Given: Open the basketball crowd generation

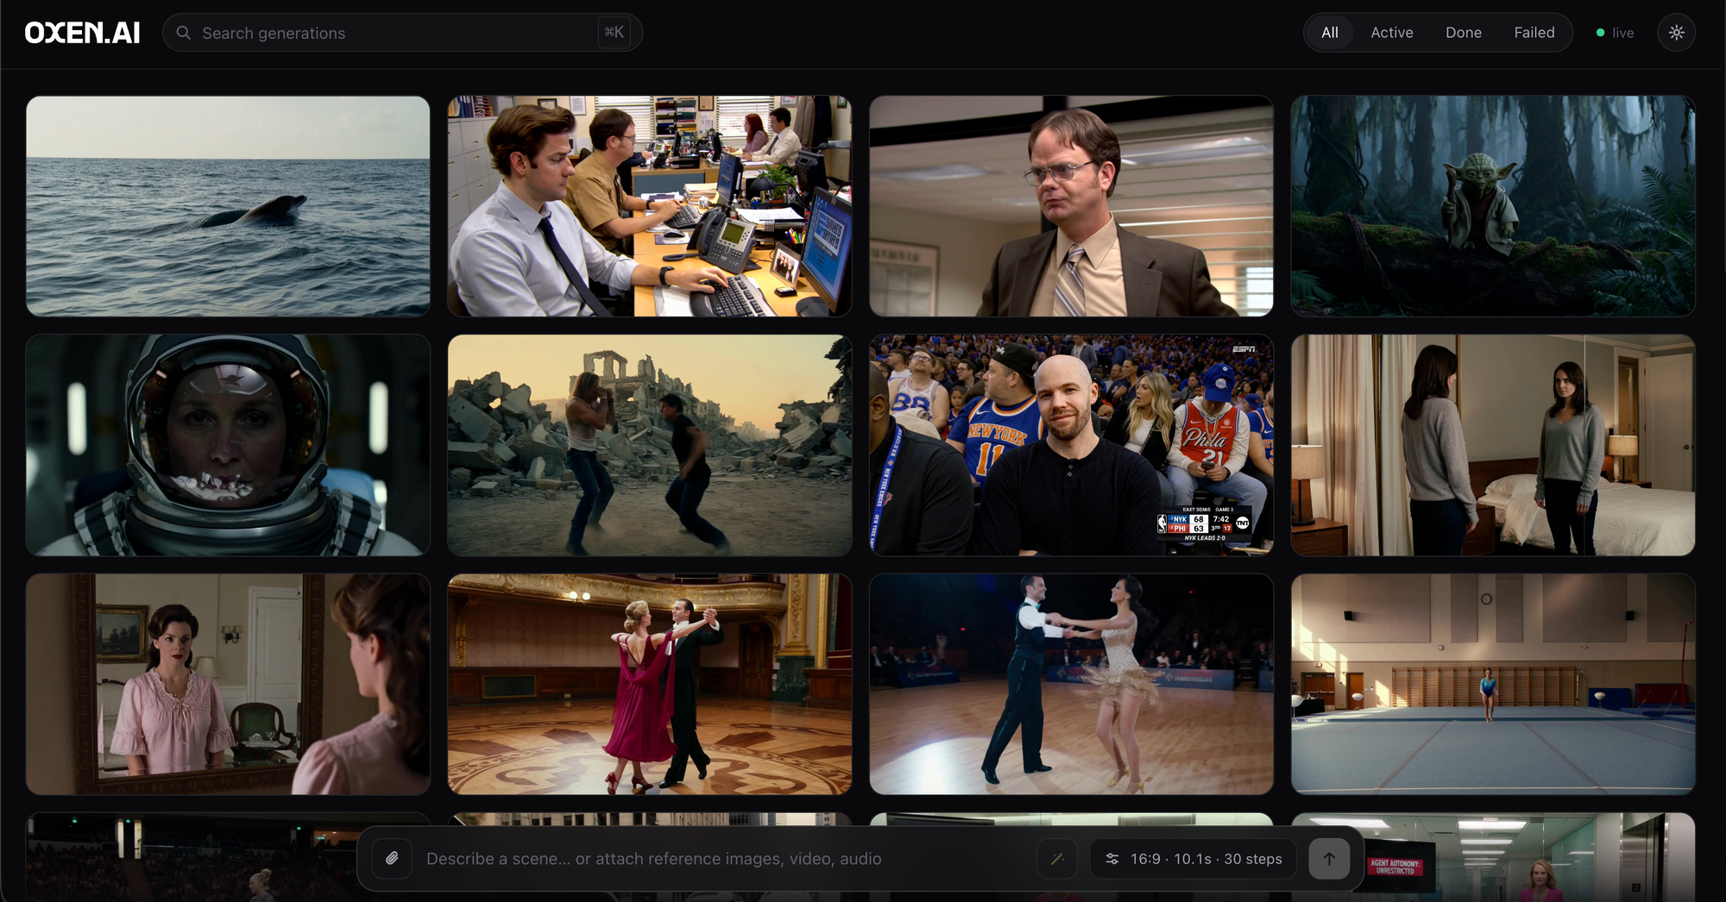Looking at the screenshot, I should coord(1071,445).
